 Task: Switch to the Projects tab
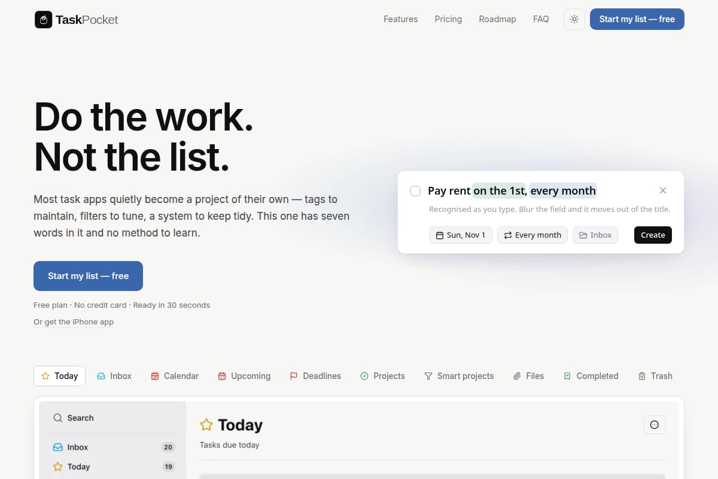382,376
